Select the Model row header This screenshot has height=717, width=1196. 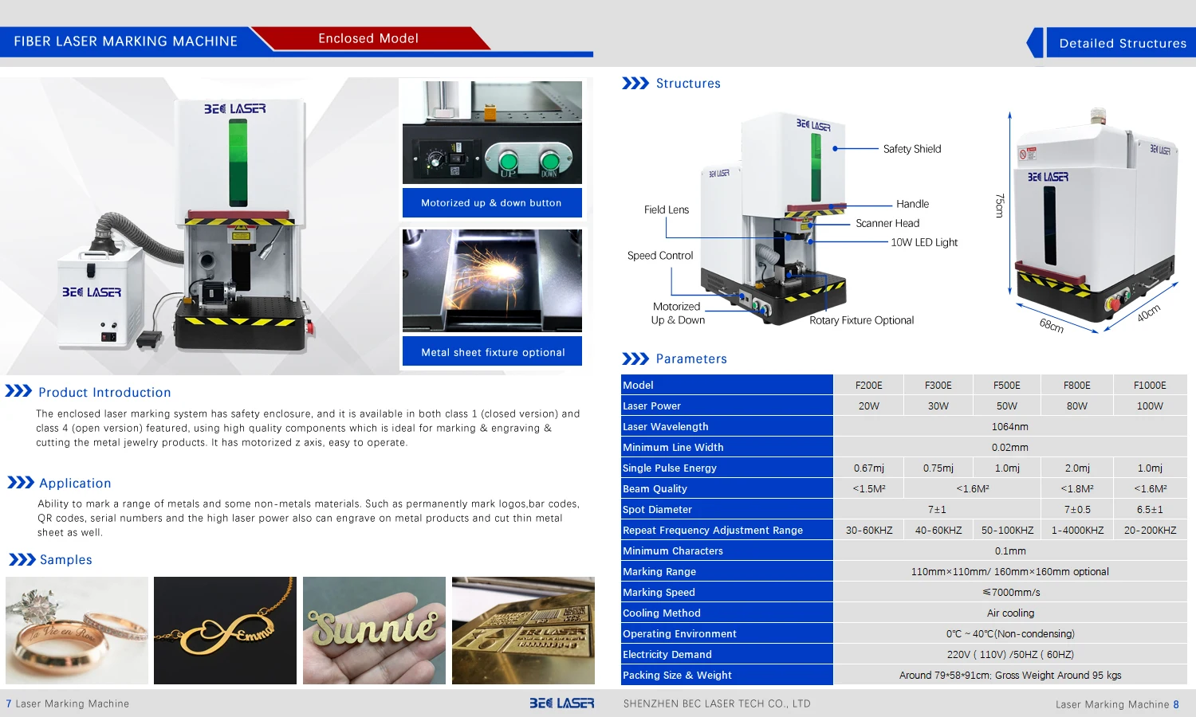[727, 385]
